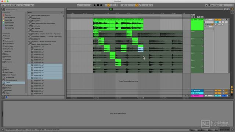Open the Master output routing dropdown

coord(209,27)
